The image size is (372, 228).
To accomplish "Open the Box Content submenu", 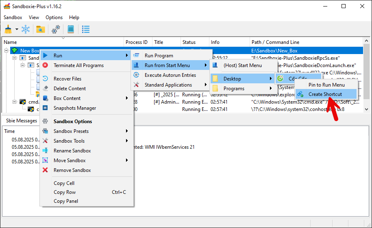I will coord(85,98).
